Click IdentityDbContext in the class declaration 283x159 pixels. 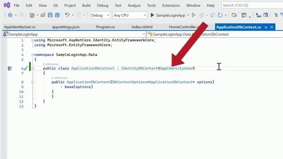point(139,68)
